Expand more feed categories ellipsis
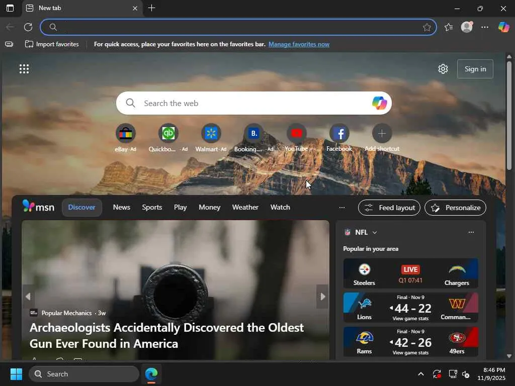The width and height of the screenshot is (515, 386). (342, 208)
